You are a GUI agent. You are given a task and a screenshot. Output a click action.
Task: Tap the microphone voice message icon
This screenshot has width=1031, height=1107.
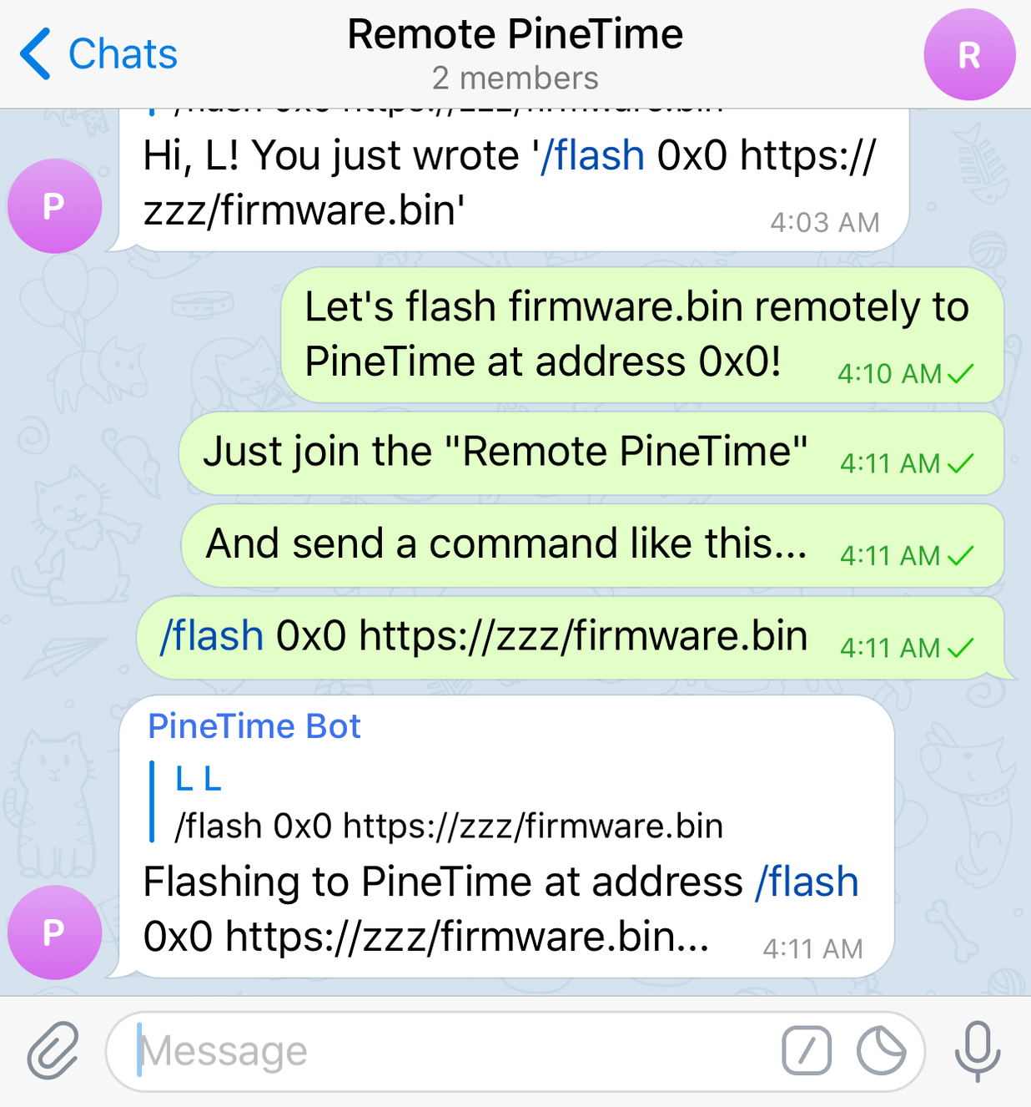[x=978, y=1050]
